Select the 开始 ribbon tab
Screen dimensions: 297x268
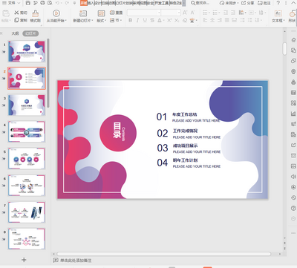84,3
